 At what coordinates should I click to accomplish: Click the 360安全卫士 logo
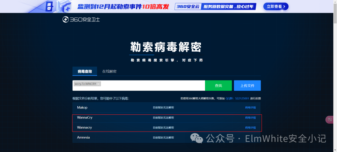tap(81, 20)
